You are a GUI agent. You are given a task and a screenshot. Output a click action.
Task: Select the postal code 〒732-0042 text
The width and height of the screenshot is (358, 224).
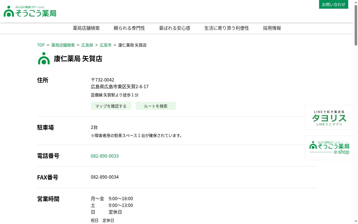point(102,80)
